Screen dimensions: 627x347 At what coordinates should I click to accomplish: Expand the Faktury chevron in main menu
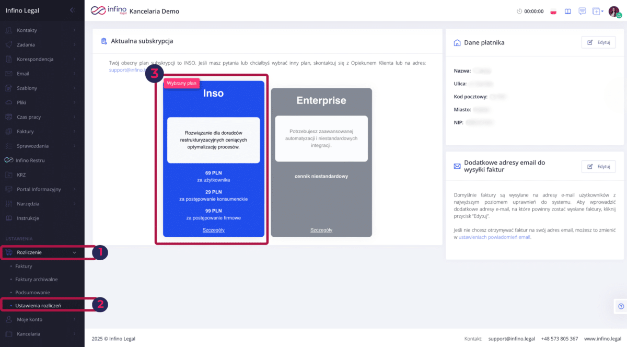(x=75, y=132)
